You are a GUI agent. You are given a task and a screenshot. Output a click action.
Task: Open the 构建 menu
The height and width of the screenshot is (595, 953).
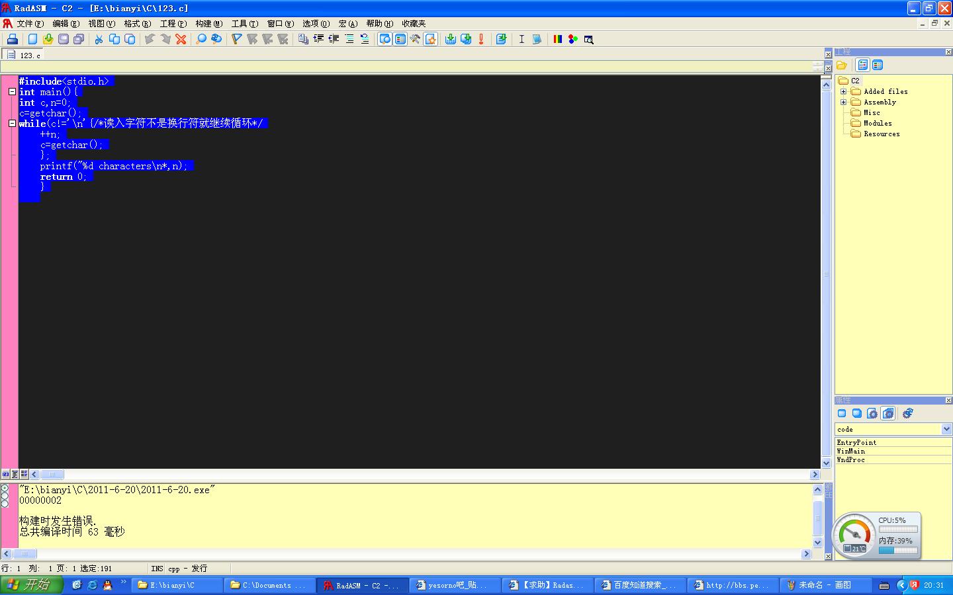208,23
